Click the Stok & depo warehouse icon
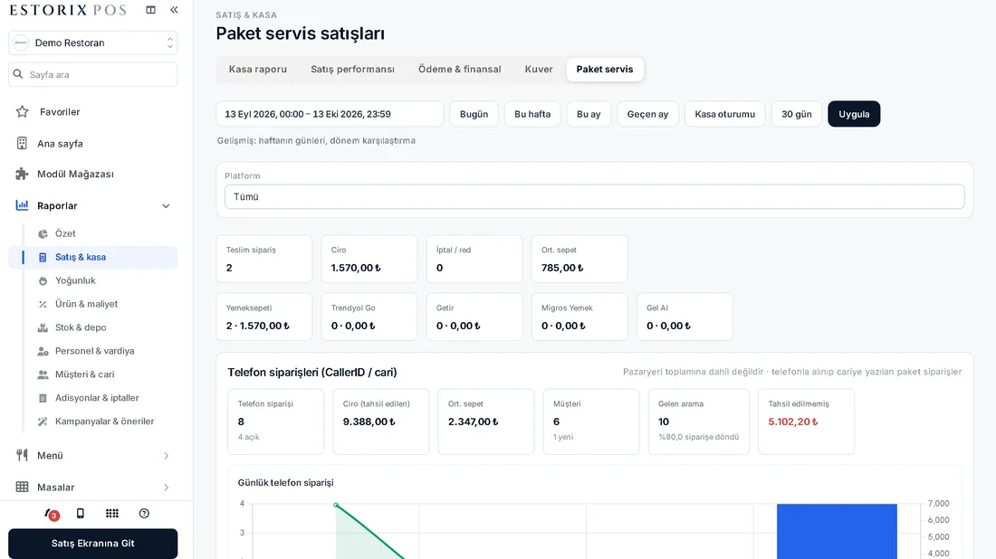Viewport: 996px width, 559px height. (x=43, y=327)
